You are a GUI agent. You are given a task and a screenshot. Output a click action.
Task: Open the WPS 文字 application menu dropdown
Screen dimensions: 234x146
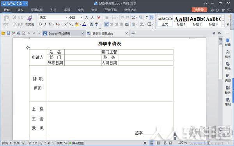click(26, 4)
